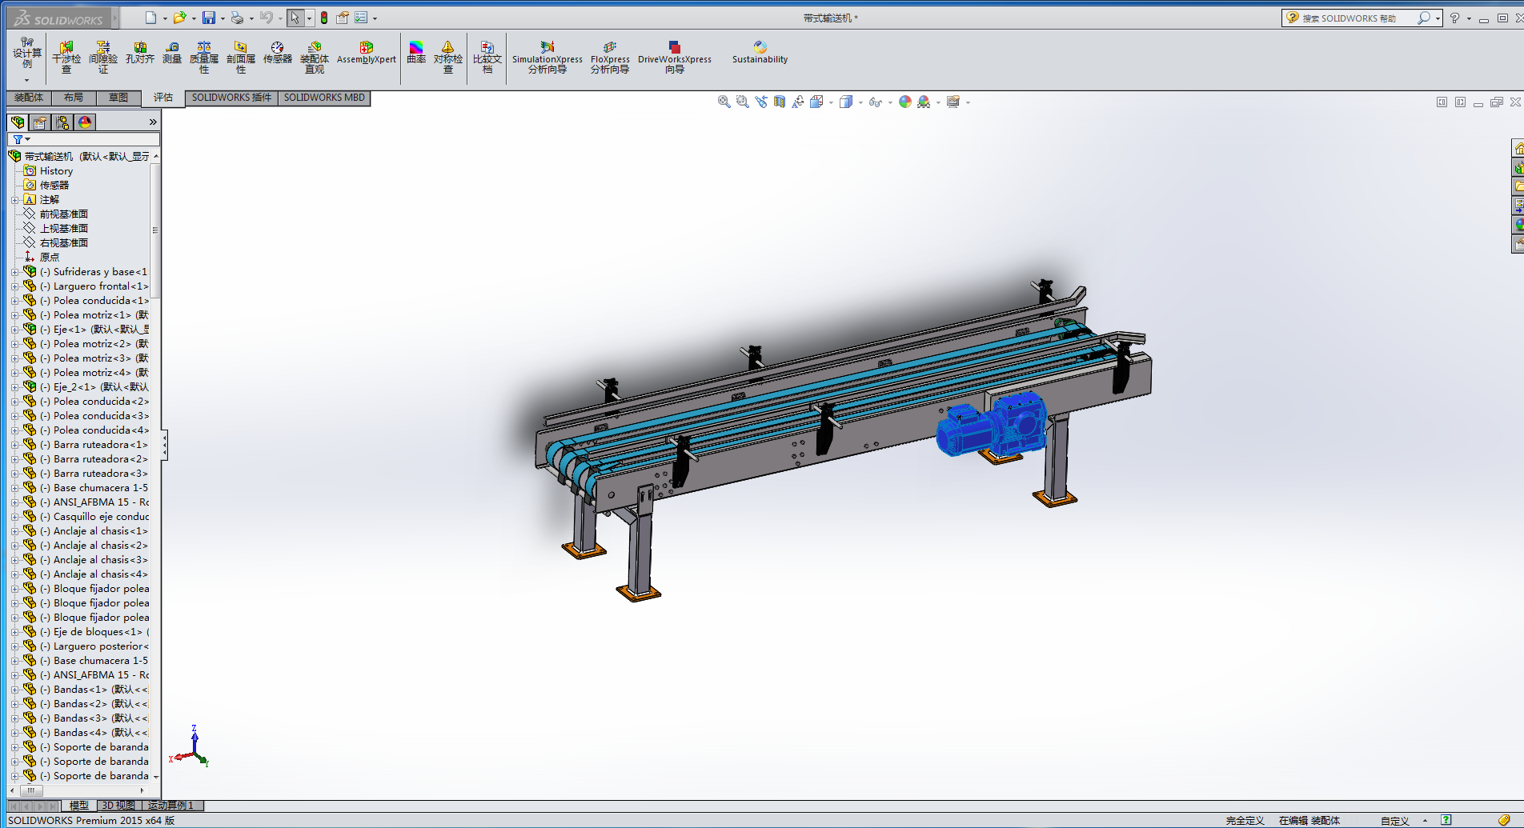Expand the Sufrideras y base component
The height and width of the screenshot is (828, 1524).
click(15, 272)
